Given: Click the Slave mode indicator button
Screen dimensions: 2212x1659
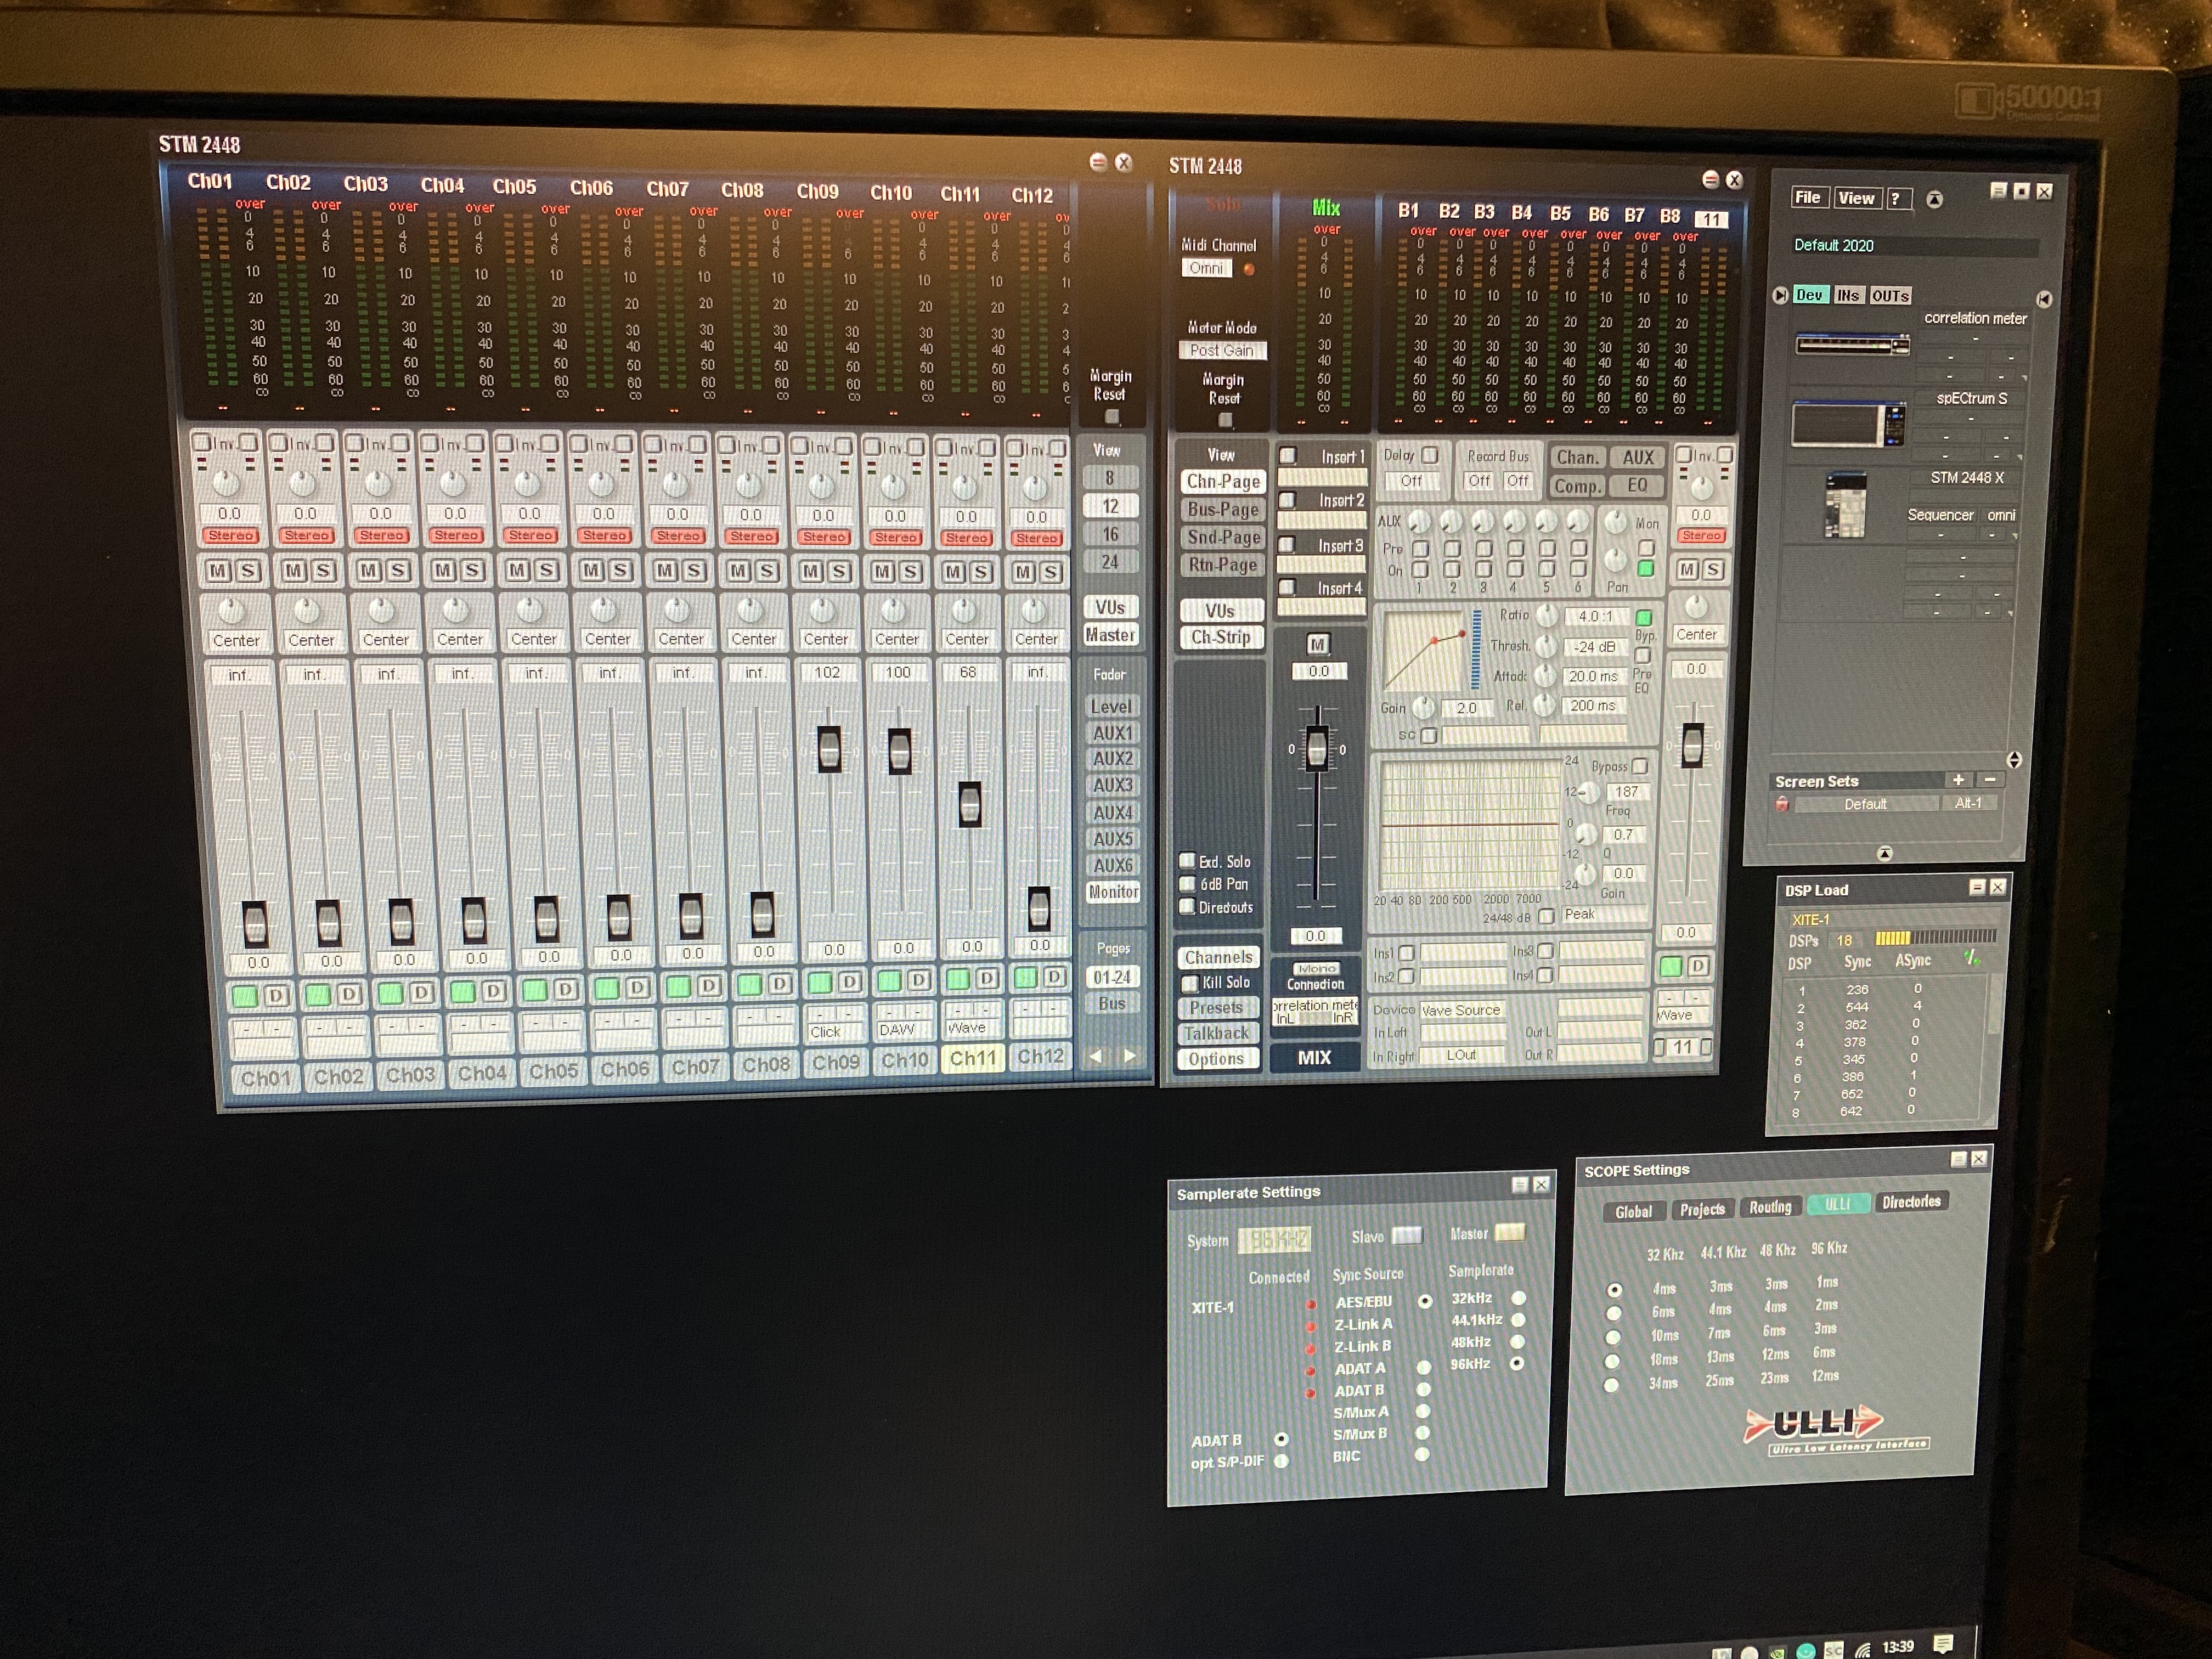Looking at the screenshot, I should [1406, 1235].
